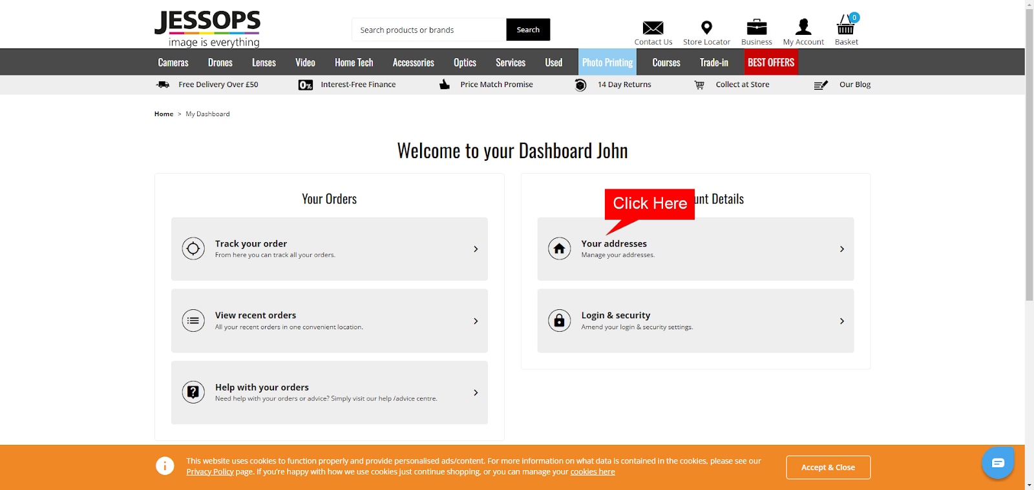Open the Cameras menu

(173, 63)
